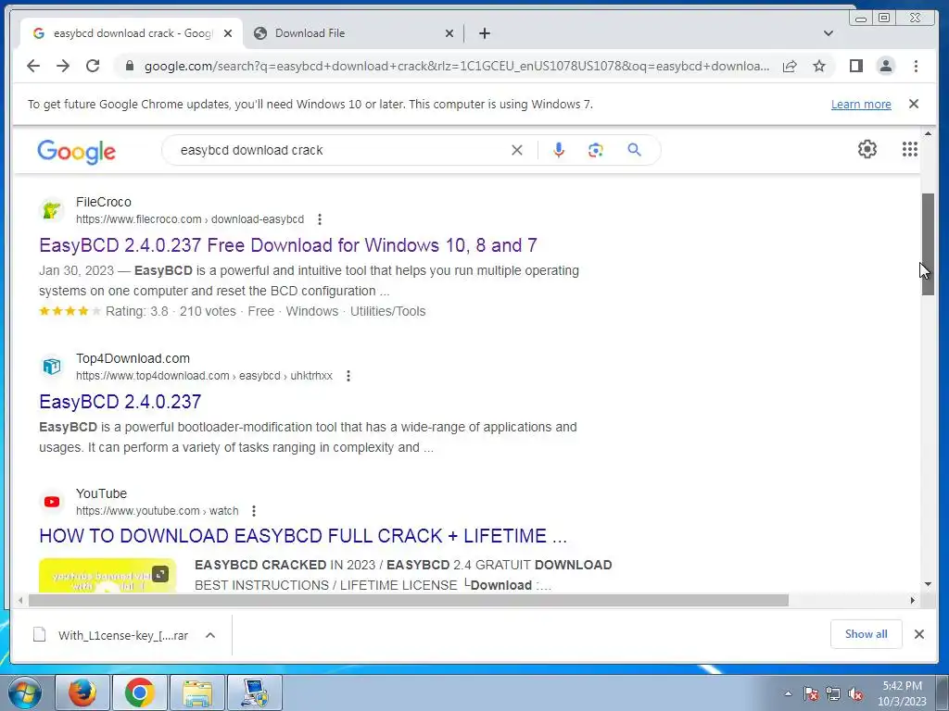
Task: Click the YouTube favicon in results
Action: (x=52, y=502)
